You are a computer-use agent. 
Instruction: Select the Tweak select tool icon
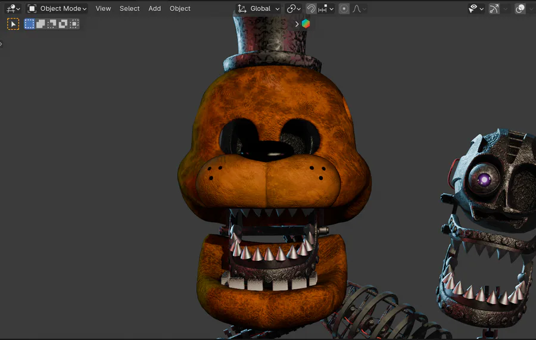tap(13, 24)
